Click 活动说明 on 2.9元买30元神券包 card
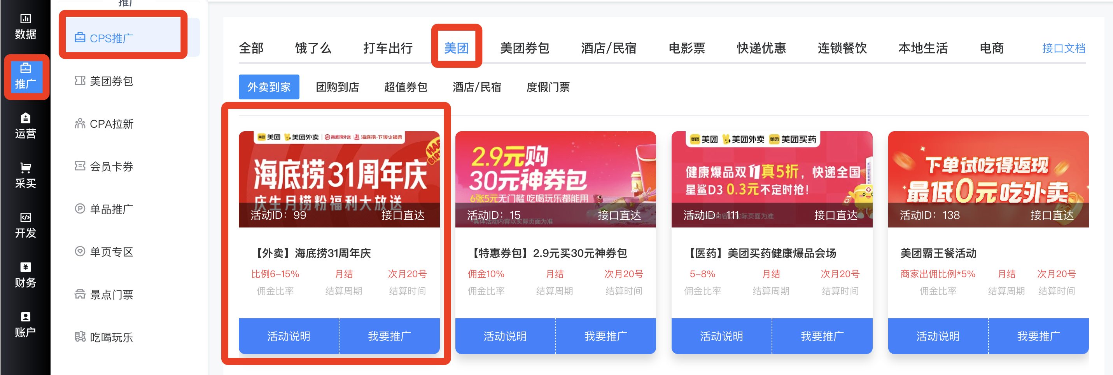This screenshot has height=375, width=1113. [505, 336]
